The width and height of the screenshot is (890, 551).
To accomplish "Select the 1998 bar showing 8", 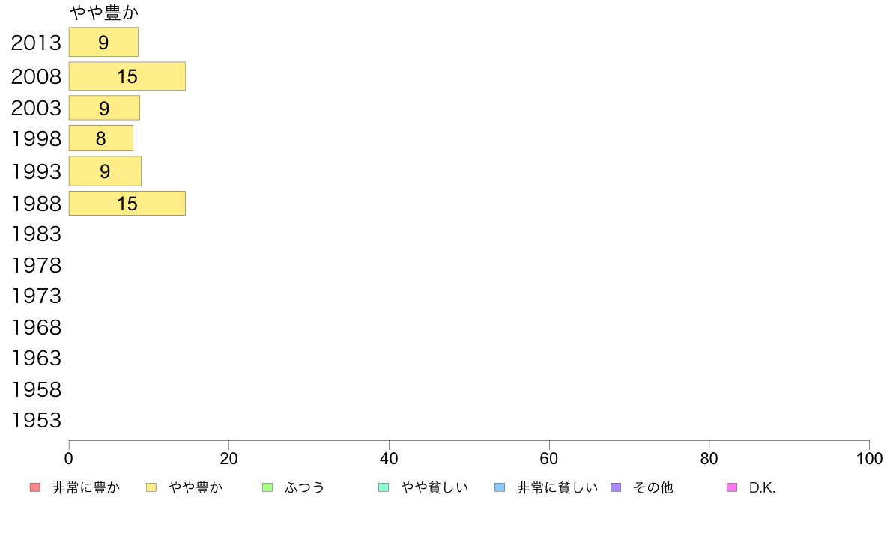I will coord(101,138).
